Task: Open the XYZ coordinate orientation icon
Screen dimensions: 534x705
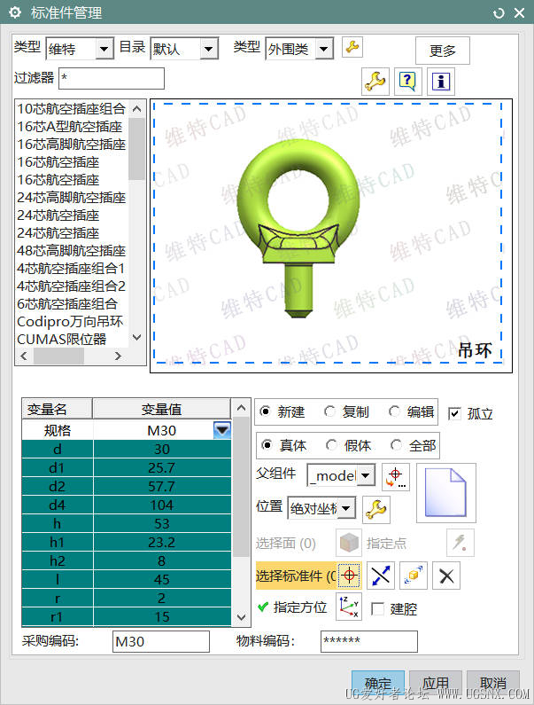Action: pyautogui.click(x=349, y=607)
